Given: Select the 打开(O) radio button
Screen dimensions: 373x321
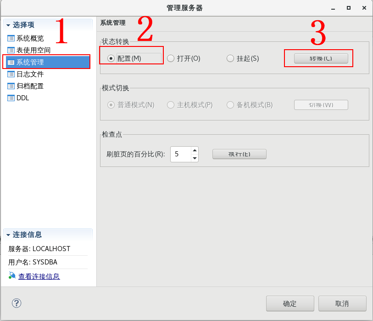Looking at the screenshot, I should 171,58.
